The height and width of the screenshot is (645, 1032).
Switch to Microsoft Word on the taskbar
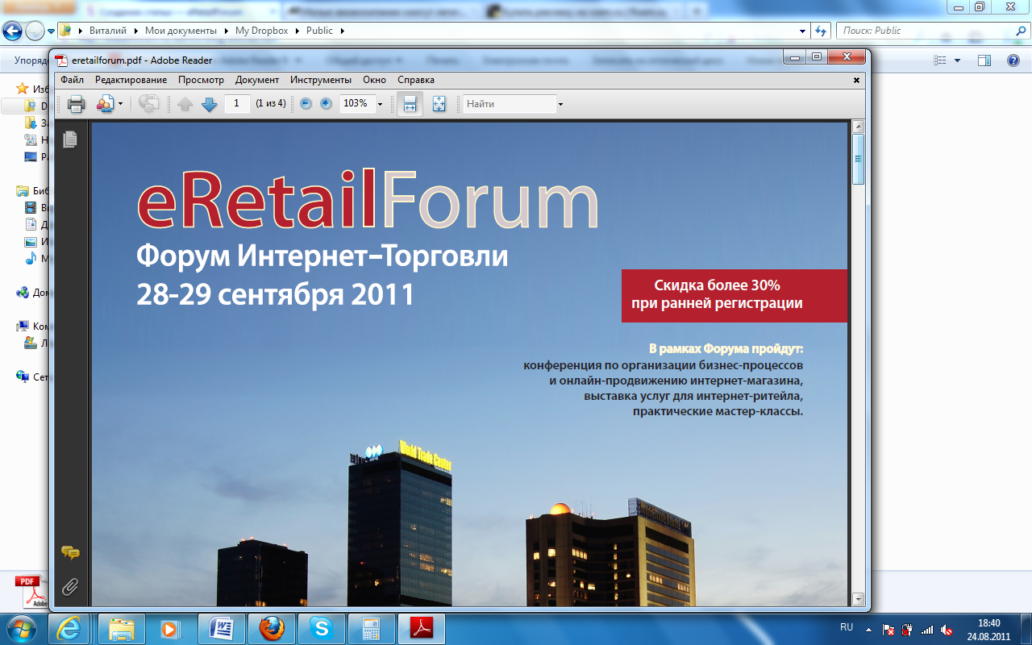[221, 628]
